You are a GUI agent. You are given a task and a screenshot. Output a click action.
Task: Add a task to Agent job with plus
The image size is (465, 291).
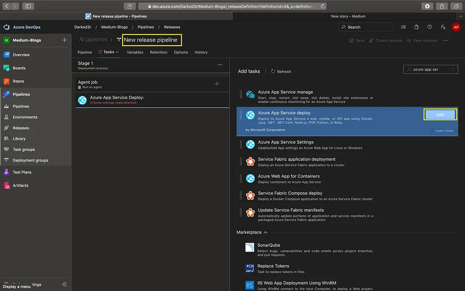click(x=217, y=84)
